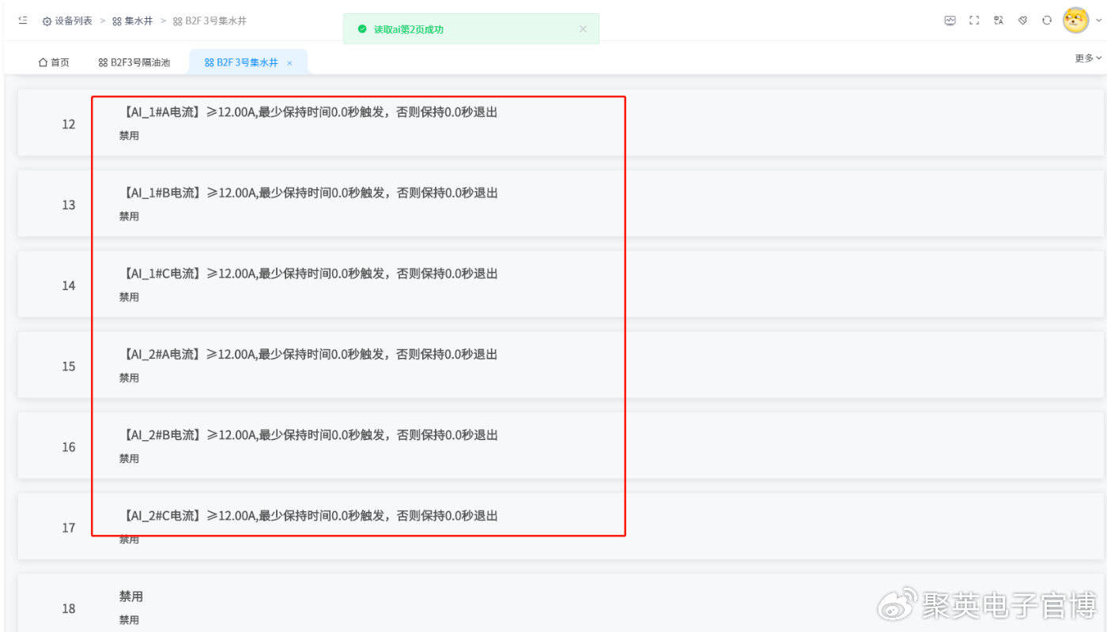Click row number 14
Viewport: 1107px width, 632px height.
69,285
